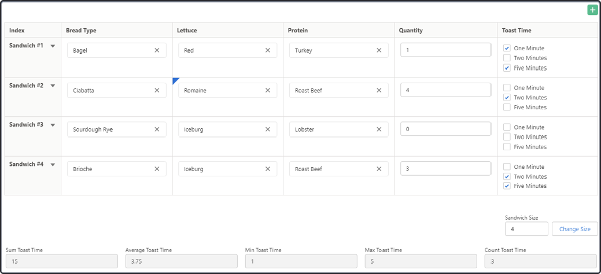Click the Min Toast Time field

point(301,261)
